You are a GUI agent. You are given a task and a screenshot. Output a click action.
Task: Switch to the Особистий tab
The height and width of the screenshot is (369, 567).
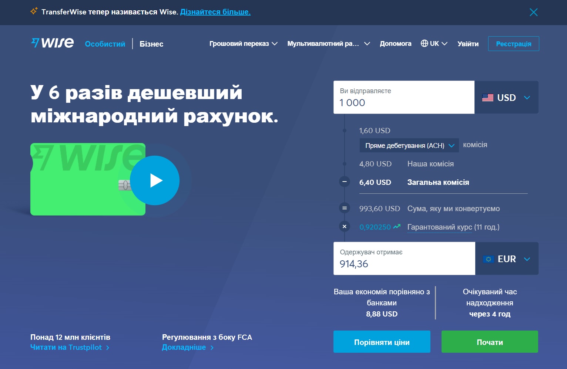coord(105,44)
